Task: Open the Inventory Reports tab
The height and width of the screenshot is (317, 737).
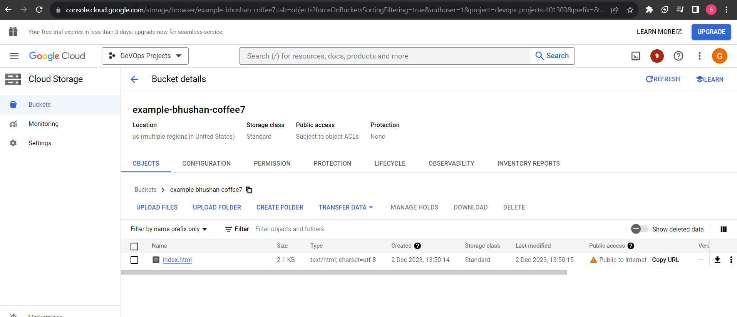Action: click(529, 163)
